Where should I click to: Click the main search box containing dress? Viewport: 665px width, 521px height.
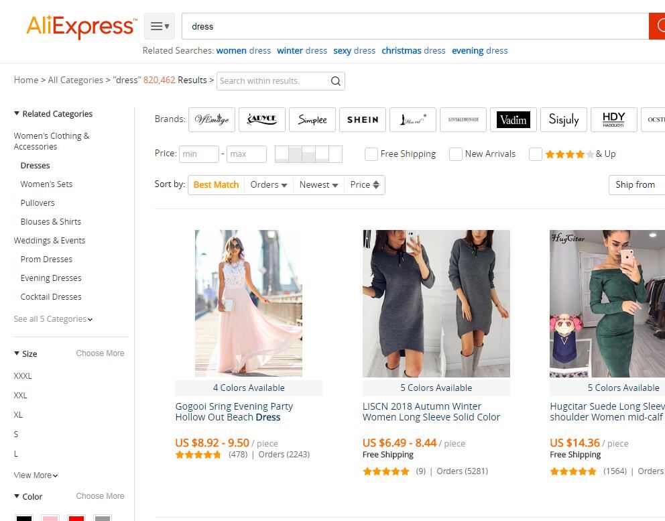[x=415, y=26]
